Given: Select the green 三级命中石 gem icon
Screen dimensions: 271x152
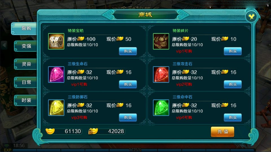Looking at the screenshot, I should (161, 108).
